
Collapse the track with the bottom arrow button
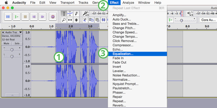pos(12,95)
